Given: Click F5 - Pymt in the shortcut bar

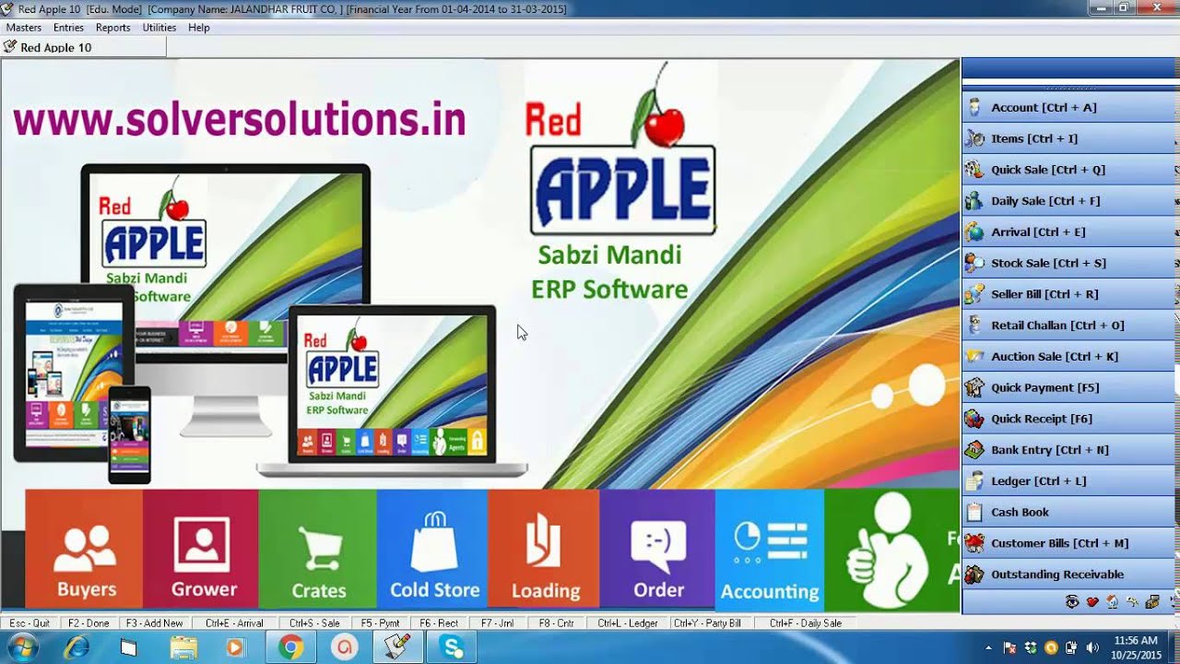Looking at the screenshot, I should coord(380,623).
